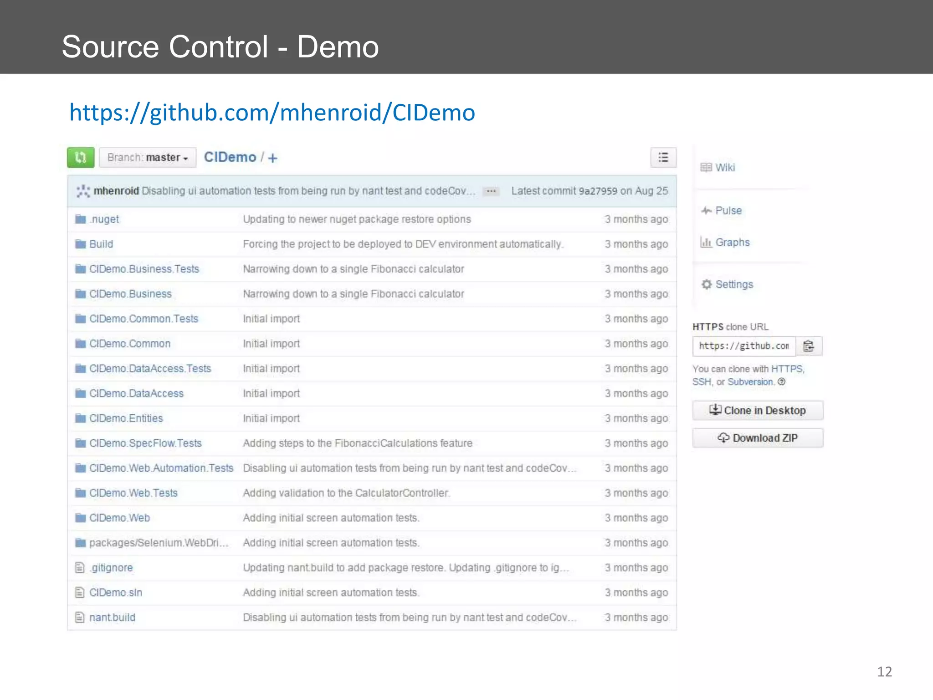Click the Graphs bar chart icon

[x=706, y=242]
